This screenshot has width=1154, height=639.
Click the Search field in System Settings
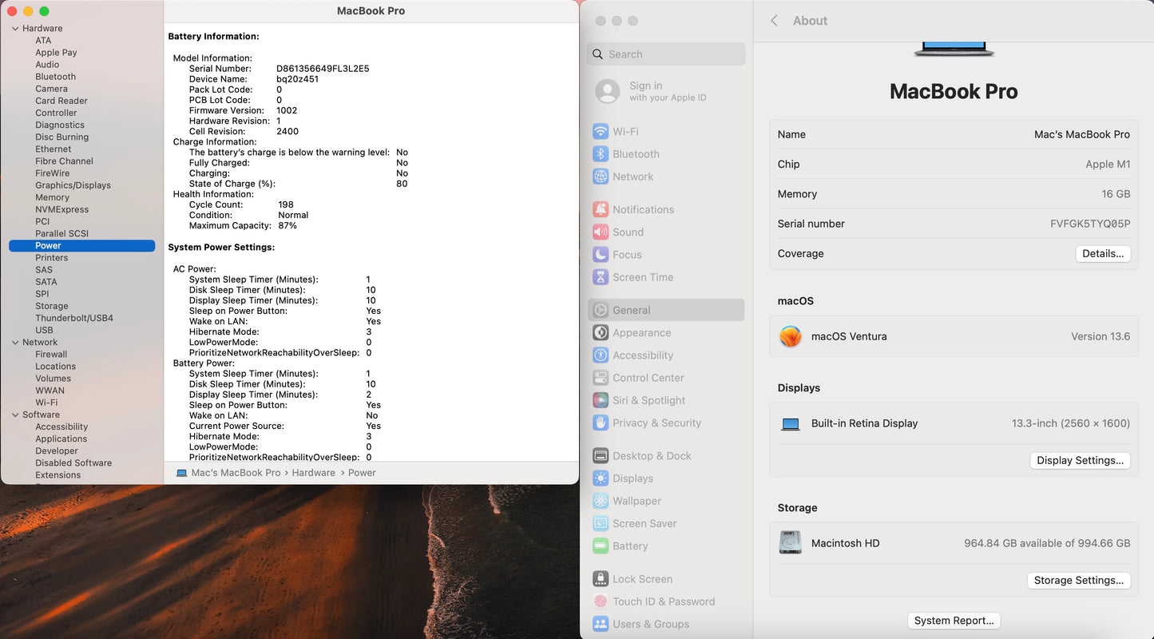[x=666, y=54]
